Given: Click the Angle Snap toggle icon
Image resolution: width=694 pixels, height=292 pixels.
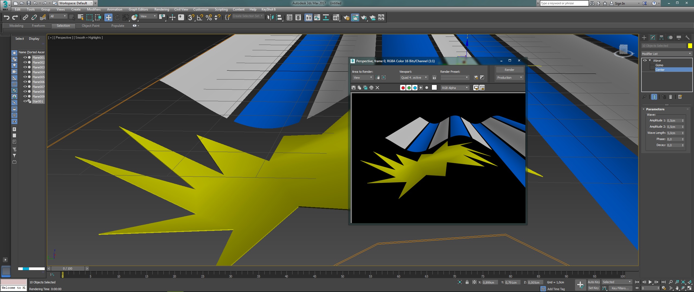Looking at the screenshot, I should click(200, 18).
